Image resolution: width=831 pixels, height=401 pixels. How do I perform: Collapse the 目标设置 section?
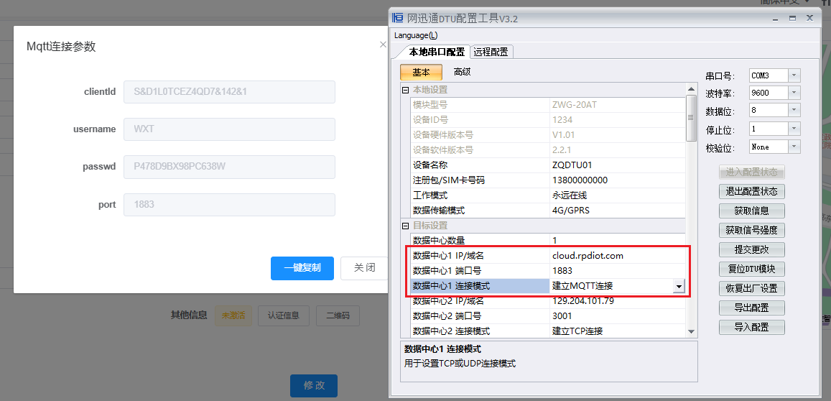[406, 226]
